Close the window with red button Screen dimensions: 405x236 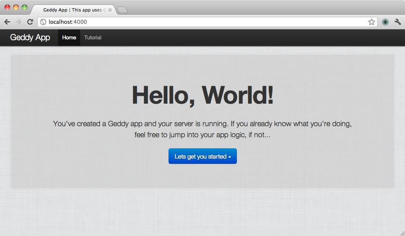(x=7, y=7)
